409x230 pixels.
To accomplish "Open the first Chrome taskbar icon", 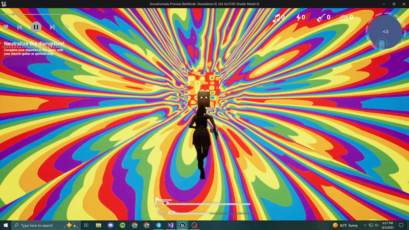I will click(134, 225).
